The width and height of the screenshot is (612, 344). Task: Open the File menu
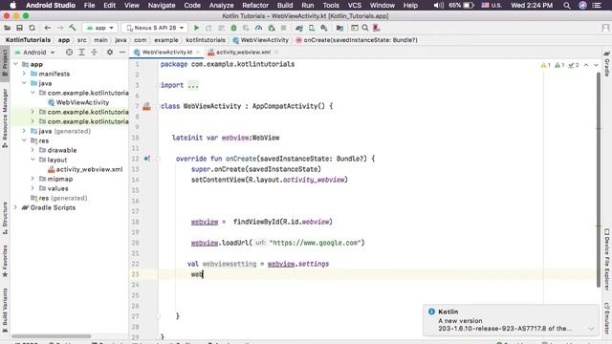(89, 5)
